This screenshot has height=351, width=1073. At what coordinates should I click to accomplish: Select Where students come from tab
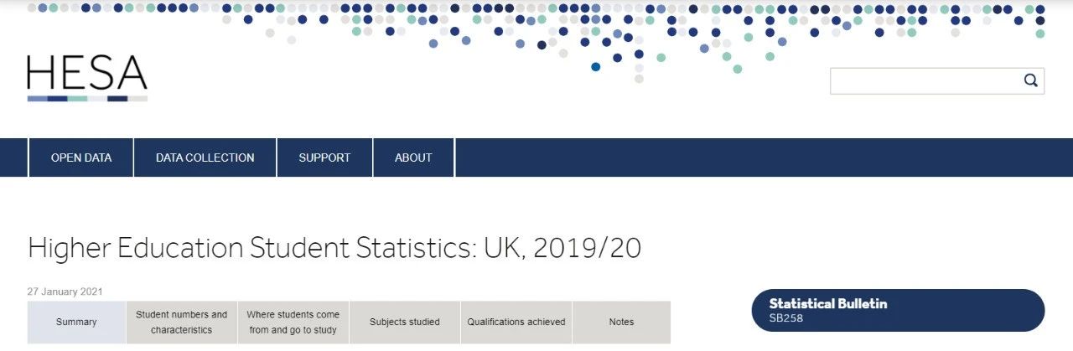coord(293,322)
